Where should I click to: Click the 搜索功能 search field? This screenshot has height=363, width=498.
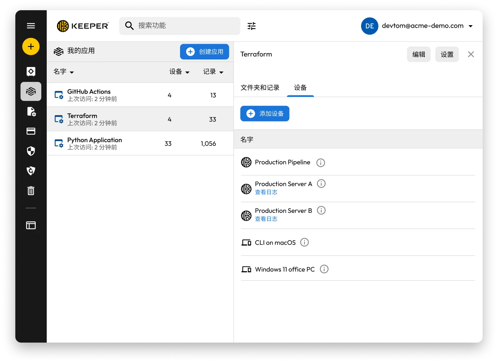coord(180,26)
